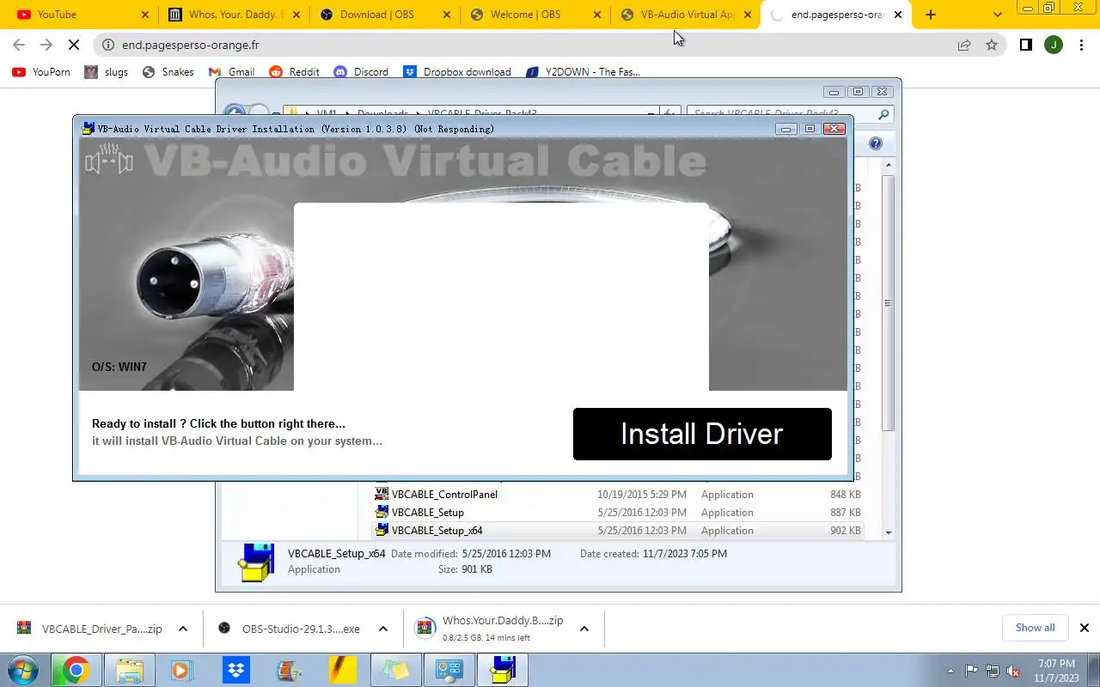1100x687 pixels.
Task: Switch to the VB-Audio Virtual Apps tab
Action: [x=686, y=15]
